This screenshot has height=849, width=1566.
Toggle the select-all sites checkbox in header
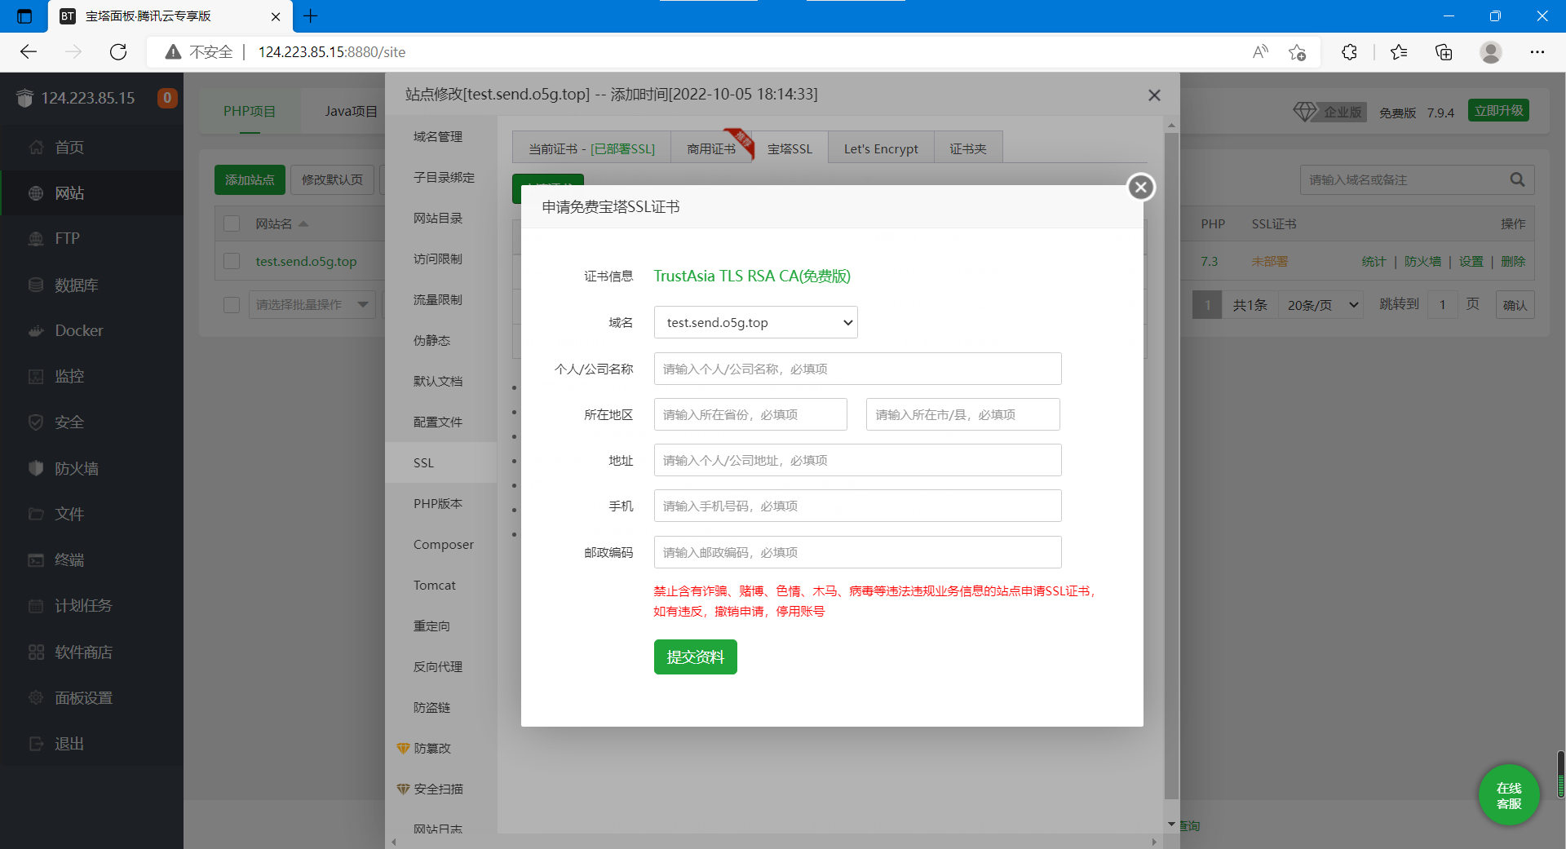(232, 223)
